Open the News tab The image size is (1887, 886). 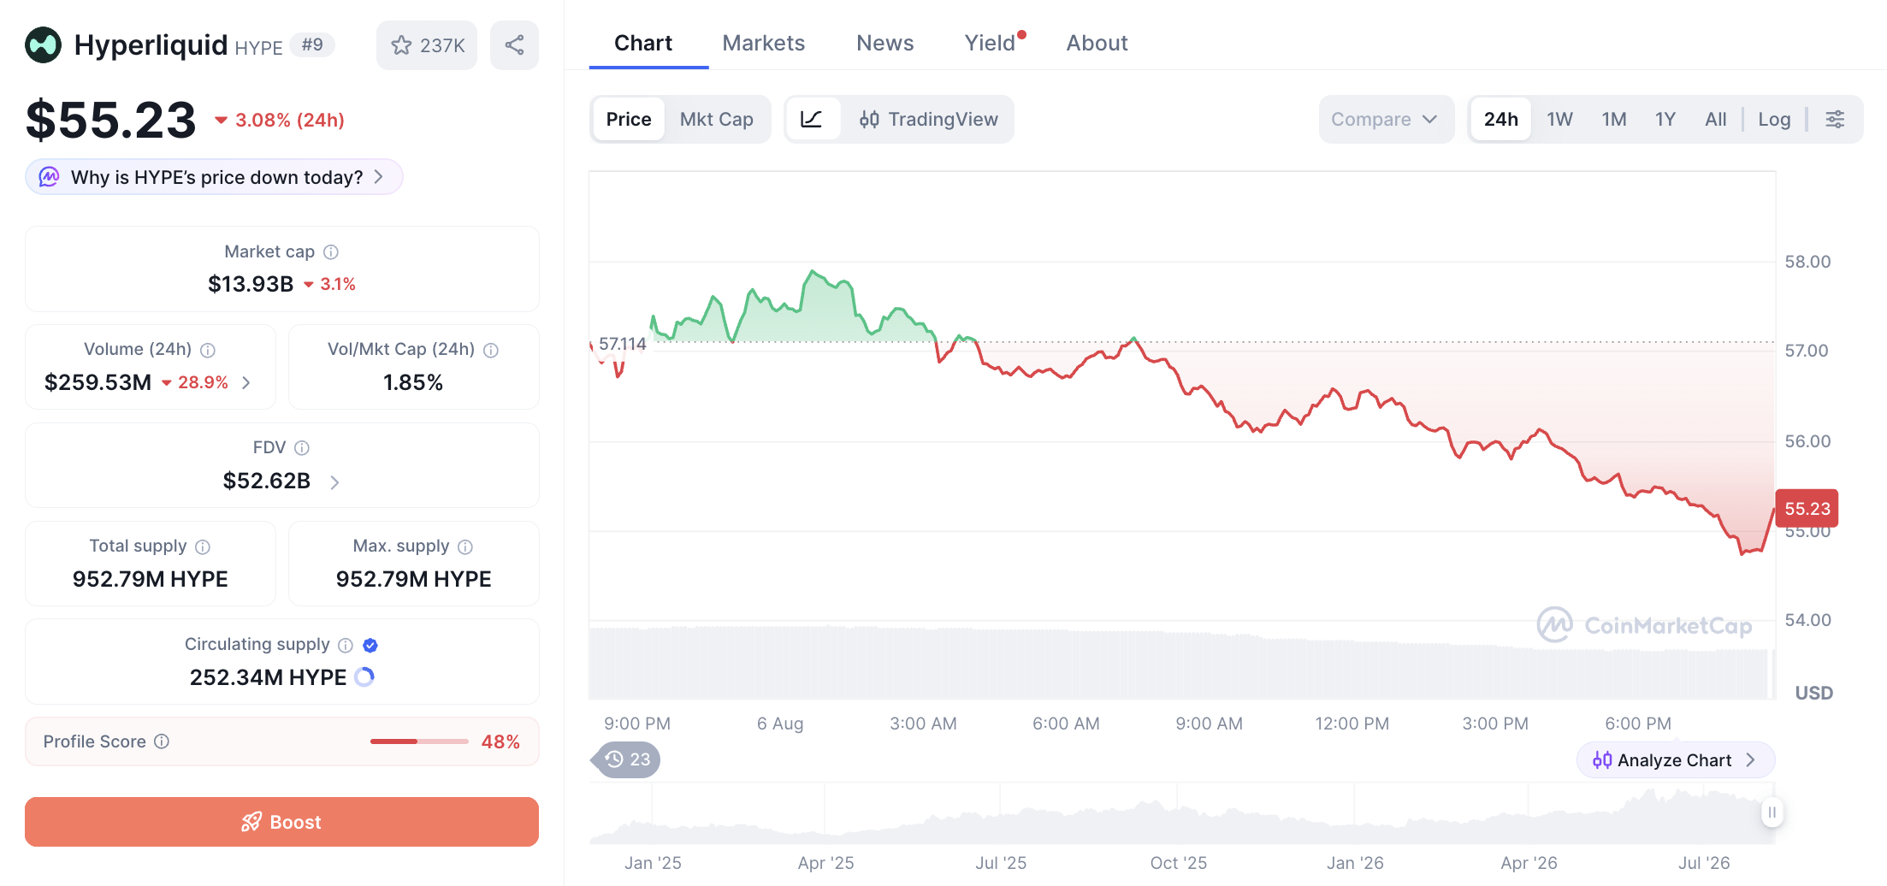tap(884, 43)
